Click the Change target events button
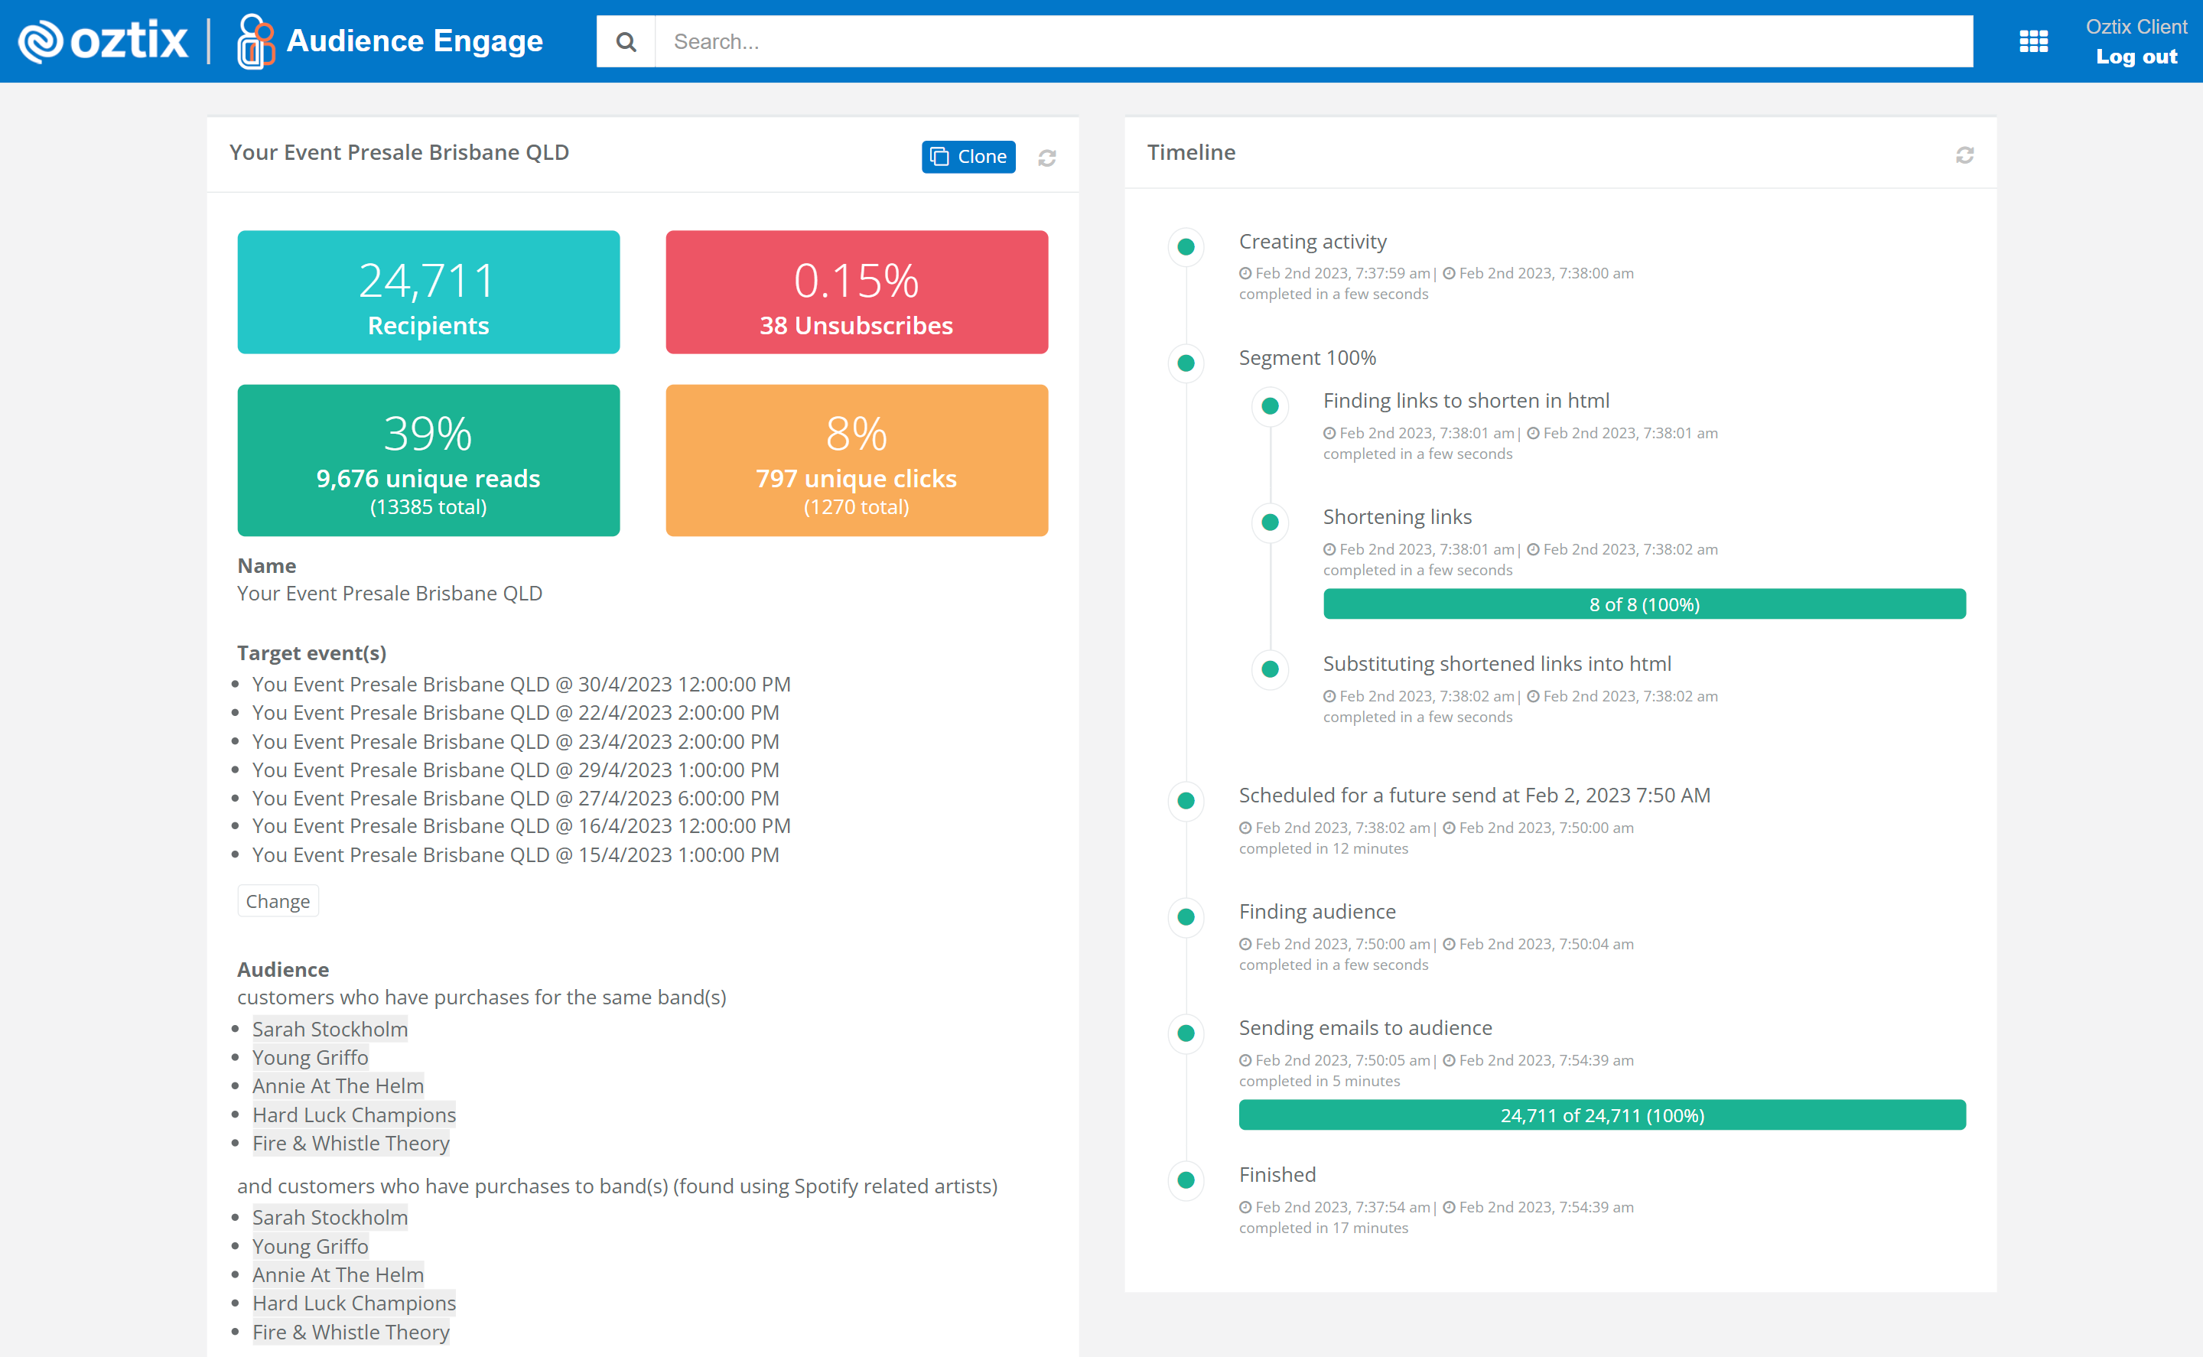Viewport: 2203px width, 1357px height. (x=277, y=901)
